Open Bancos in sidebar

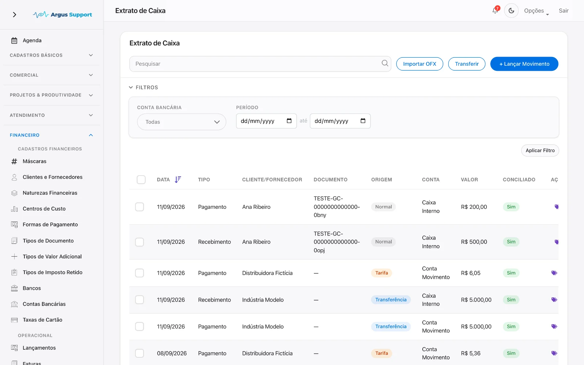point(26,288)
